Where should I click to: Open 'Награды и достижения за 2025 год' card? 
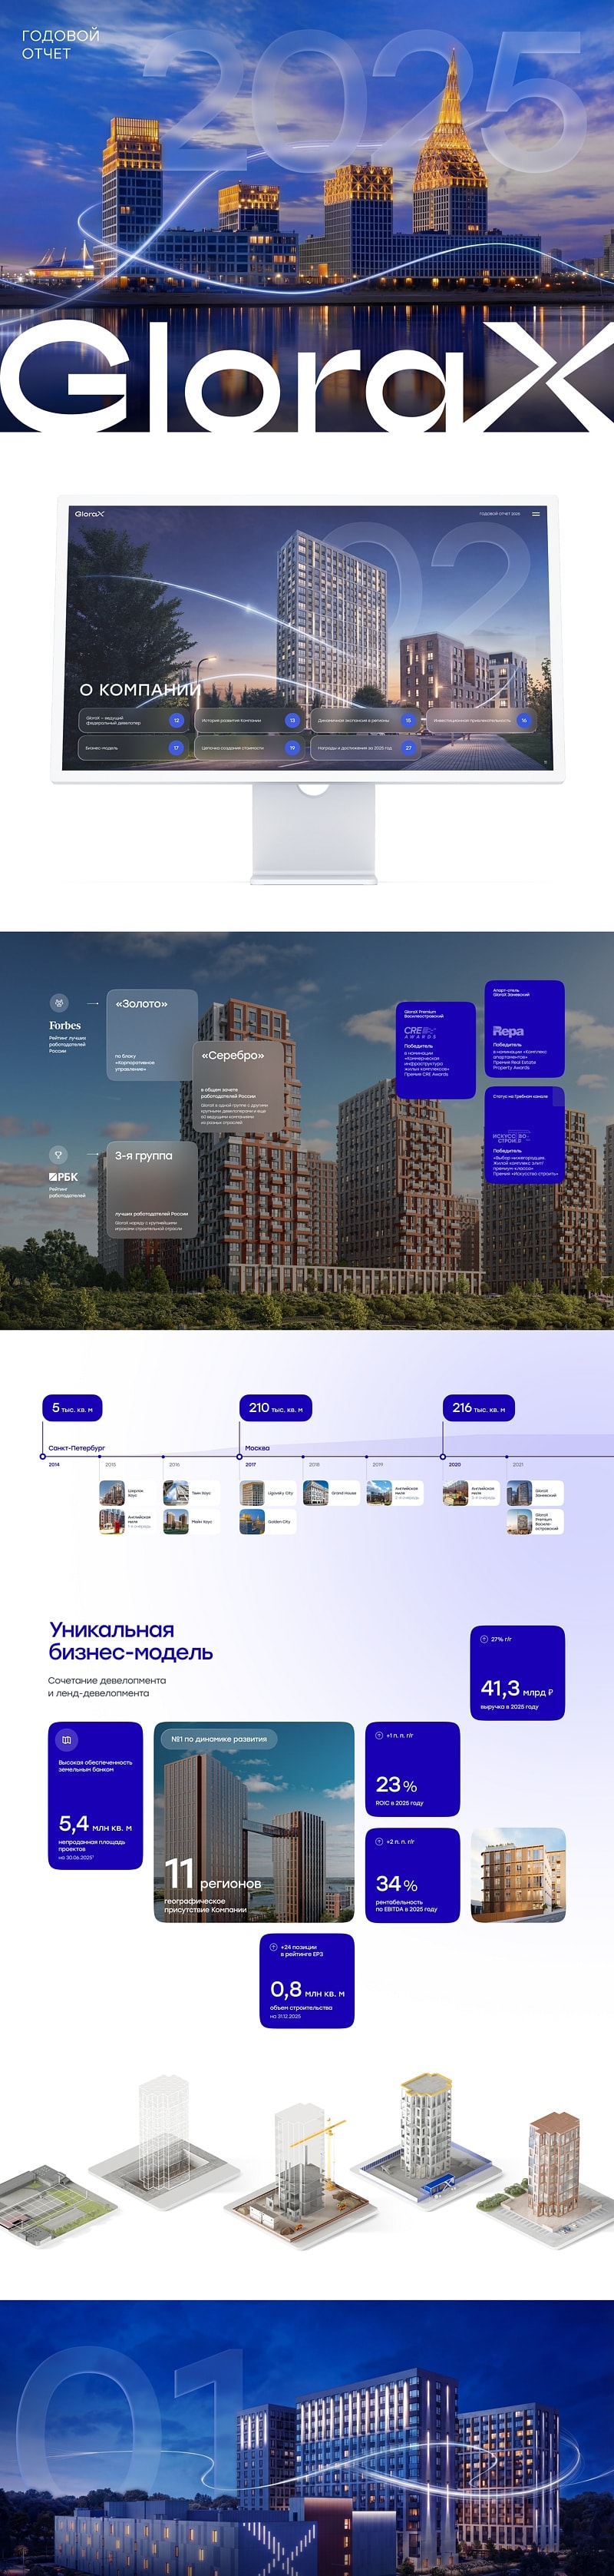tap(365, 747)
